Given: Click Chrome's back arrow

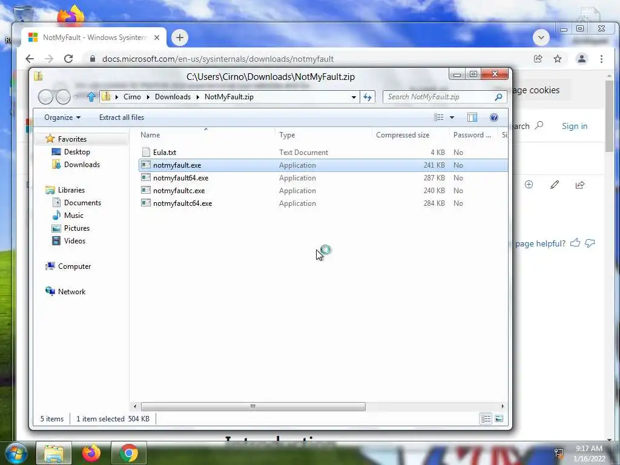Looking at the screenshot, I should pos(30,59).
